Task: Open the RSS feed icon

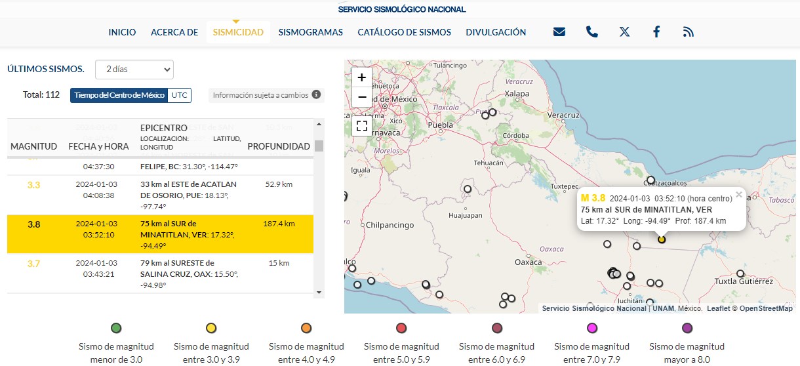Action: click(688, 31)
